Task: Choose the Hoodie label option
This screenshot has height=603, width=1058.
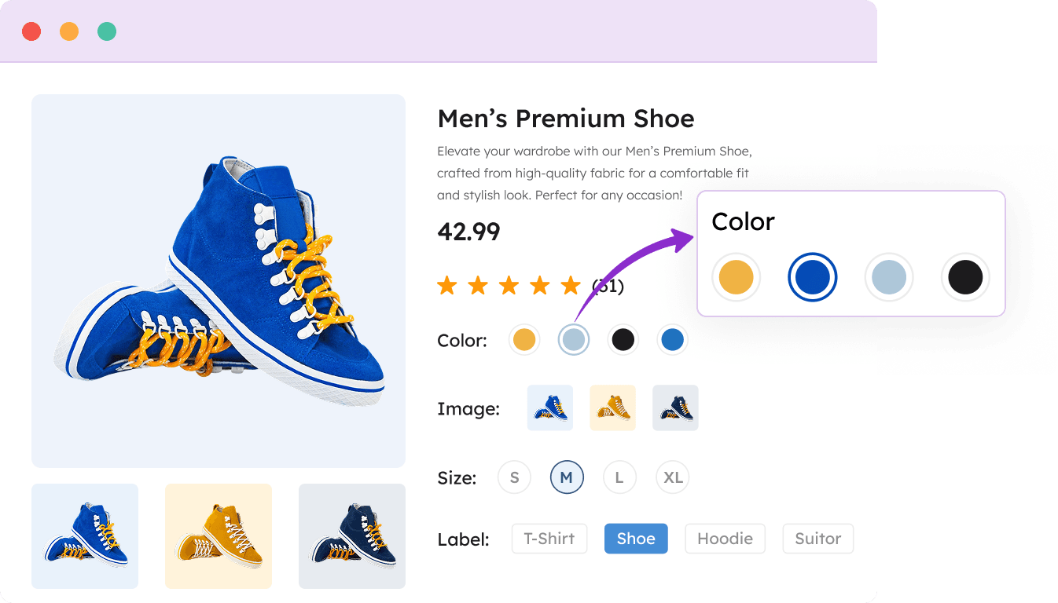Action: [725, 539]
